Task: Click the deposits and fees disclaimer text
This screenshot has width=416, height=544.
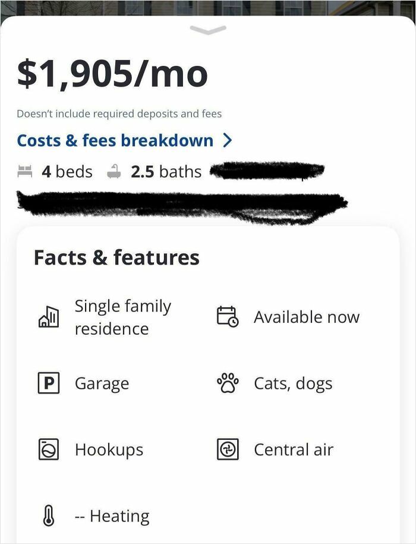Action: [120, 112]
